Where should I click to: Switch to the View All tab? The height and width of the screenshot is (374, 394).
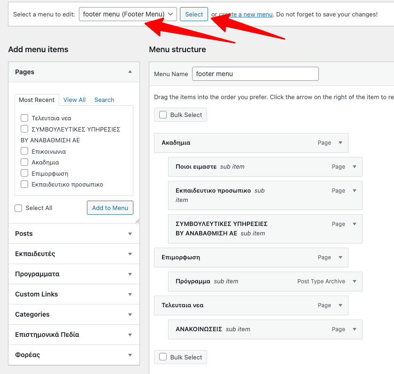click(74, 100)
